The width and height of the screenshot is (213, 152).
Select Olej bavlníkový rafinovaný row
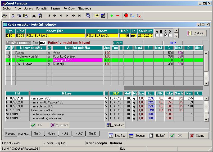coord(104,114)
